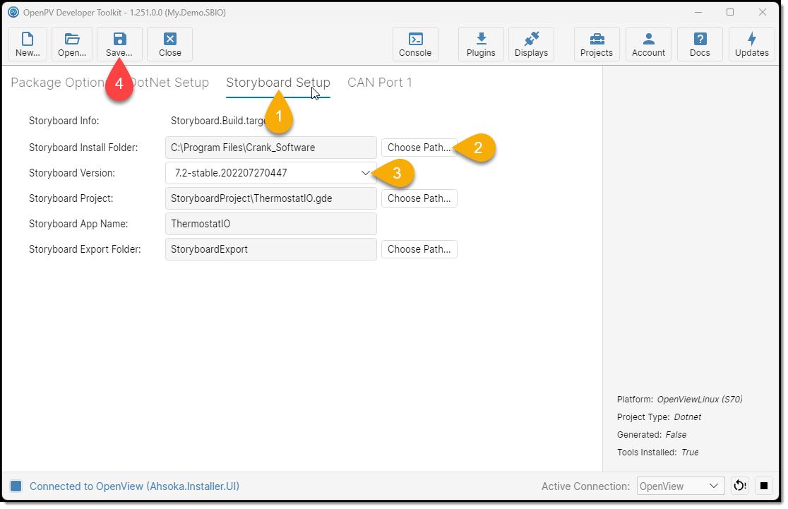
Task: Click the Storyboard Version label
Action: 72,174
